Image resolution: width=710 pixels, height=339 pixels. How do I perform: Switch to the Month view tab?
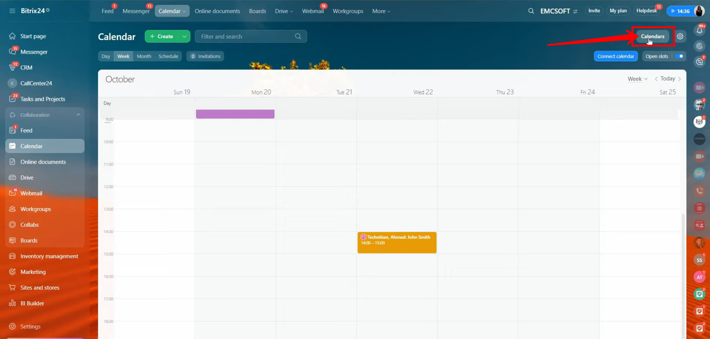(144, 56)
